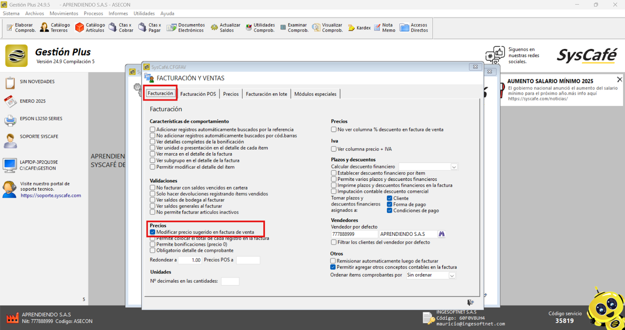Click the exit door icon in dialog
The image size is (625, 330).
(x=470, y=302)
